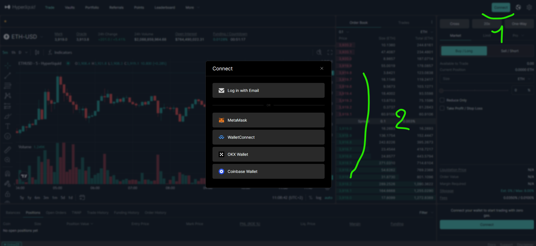The width and height of the screenshot is (536, 246).
Task: Pick Coinbase Wallet to connect
Action: coord(269,171)
